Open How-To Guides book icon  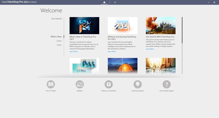click(51, 84)
